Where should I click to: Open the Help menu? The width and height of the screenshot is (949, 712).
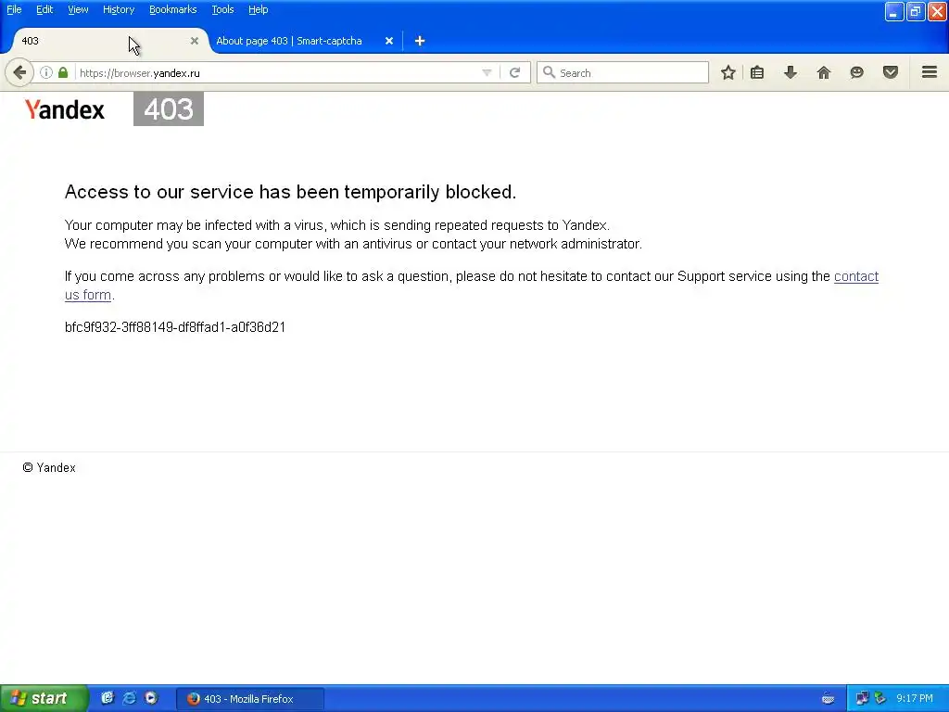[258, 9]
